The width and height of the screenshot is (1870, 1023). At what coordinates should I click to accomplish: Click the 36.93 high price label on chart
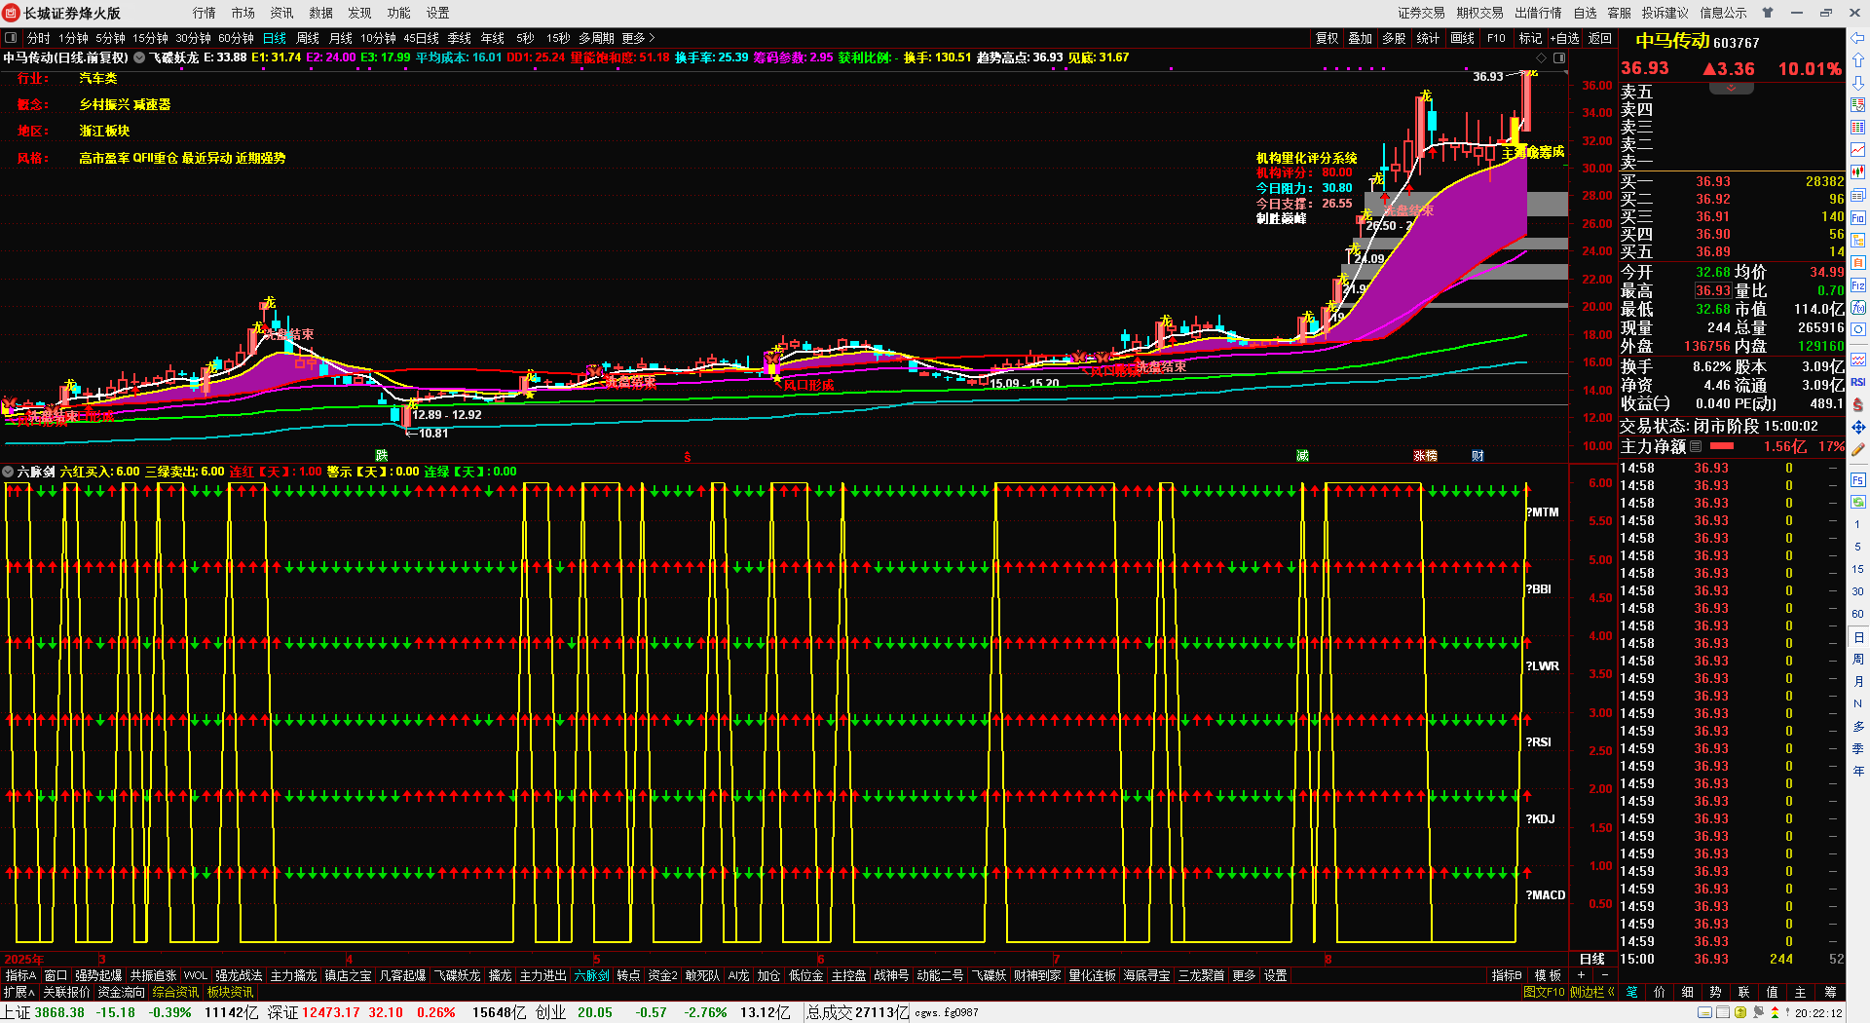1487,76
